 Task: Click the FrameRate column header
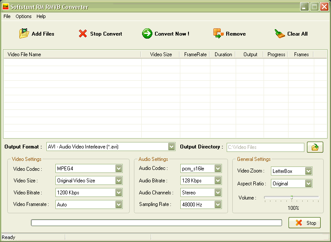click(x=194, y=54)
